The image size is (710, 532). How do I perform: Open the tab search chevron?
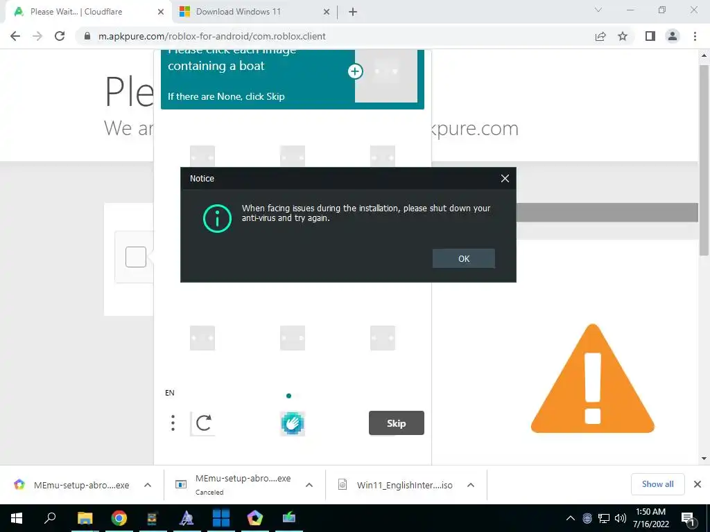[598, 10]
